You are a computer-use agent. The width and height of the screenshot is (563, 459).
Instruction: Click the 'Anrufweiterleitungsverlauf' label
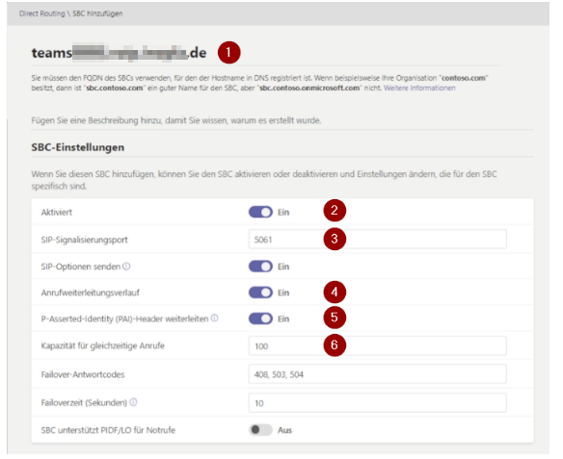(90, 293)
